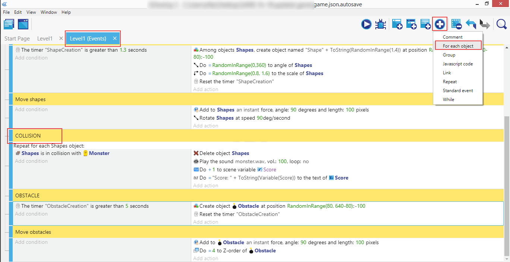Click the add sub-event icon
This screenshot has width=510, height=262.
point(411,25)
